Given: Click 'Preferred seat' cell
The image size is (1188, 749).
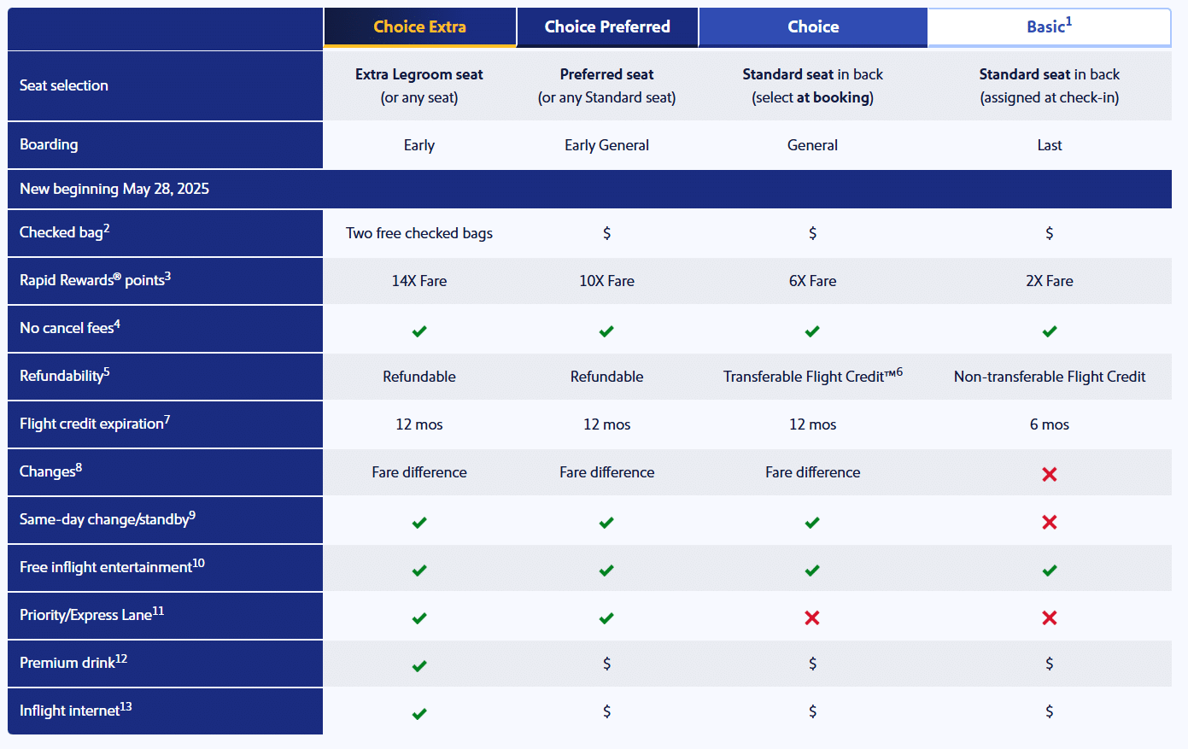Looking at the screenshot, I should tap(606, 85).
